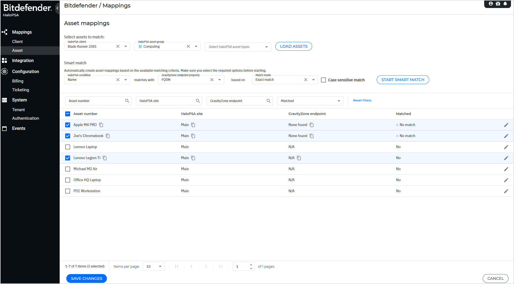Image resolution: width=514 pixels, height=284 pixels.
Task: Open the Billing menu item
Action: click(x=18, y=81)
